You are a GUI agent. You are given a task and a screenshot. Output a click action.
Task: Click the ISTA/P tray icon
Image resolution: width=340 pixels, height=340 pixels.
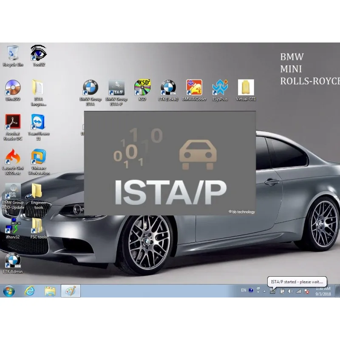pos(272,292)
